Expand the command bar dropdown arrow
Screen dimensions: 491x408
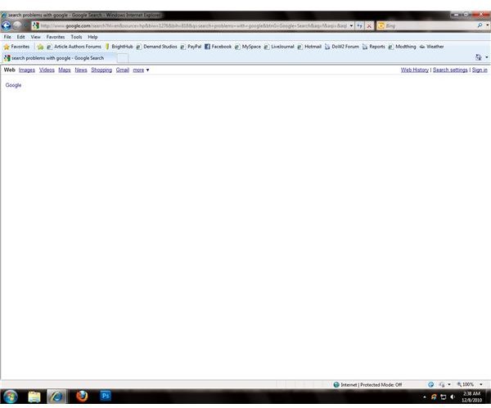pos(487,57)
